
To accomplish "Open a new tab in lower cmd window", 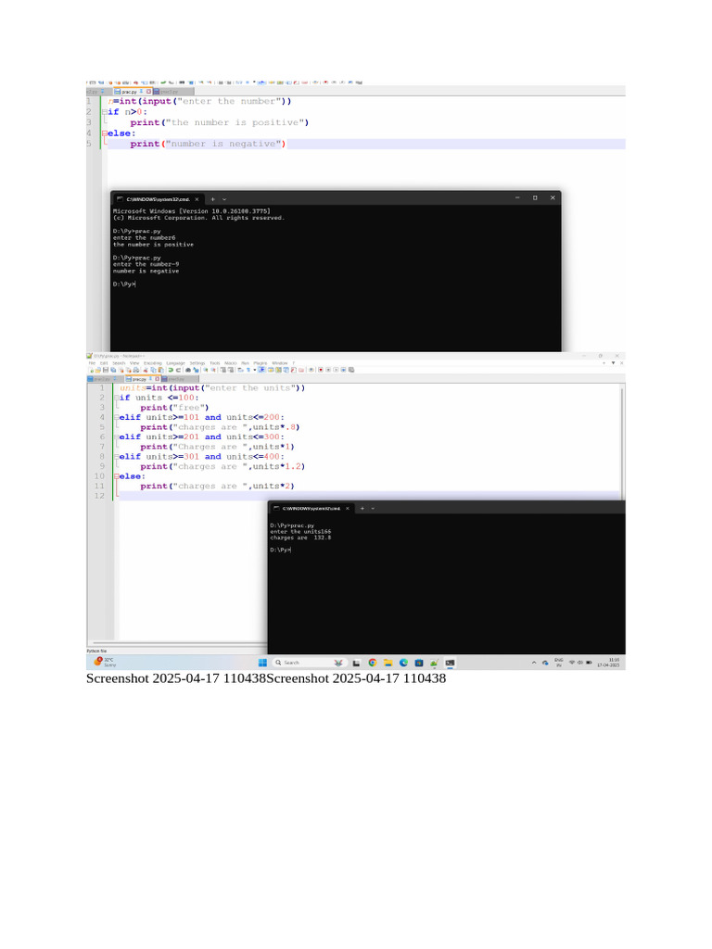I will click(362, 509).
